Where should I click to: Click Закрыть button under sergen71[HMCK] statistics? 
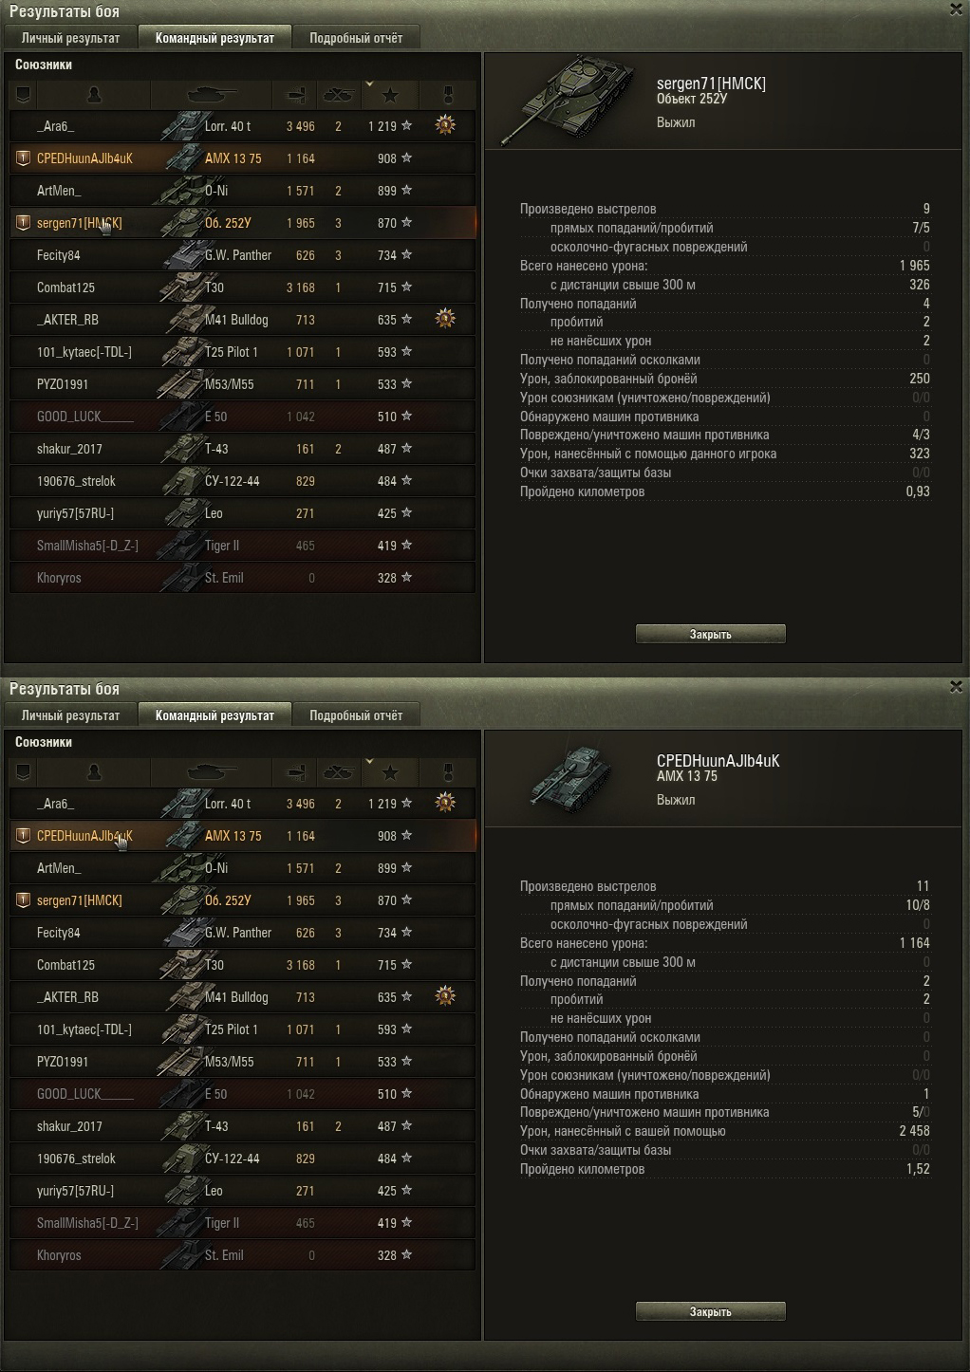pos(710,634)
